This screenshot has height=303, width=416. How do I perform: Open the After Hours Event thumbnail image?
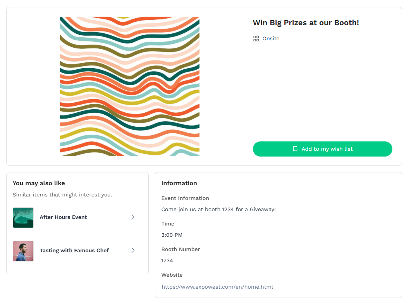click(23, 217)
